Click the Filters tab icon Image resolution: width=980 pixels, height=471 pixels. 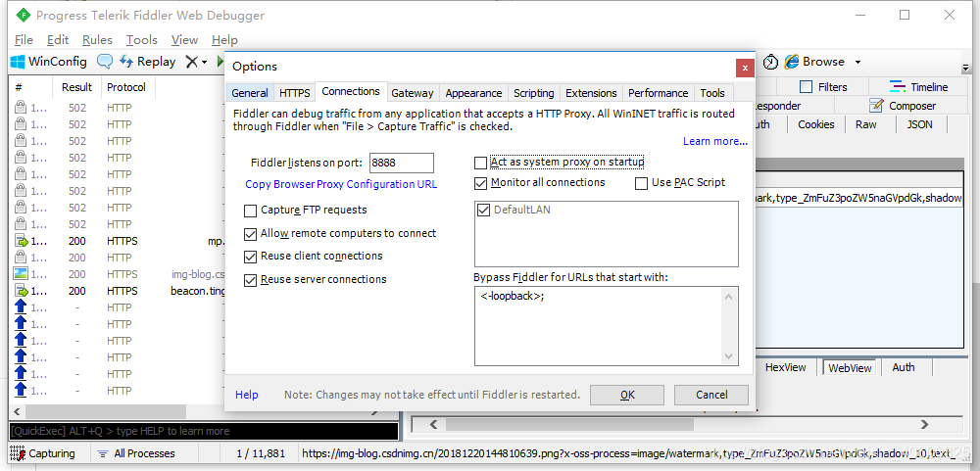[x=807, y=87]
